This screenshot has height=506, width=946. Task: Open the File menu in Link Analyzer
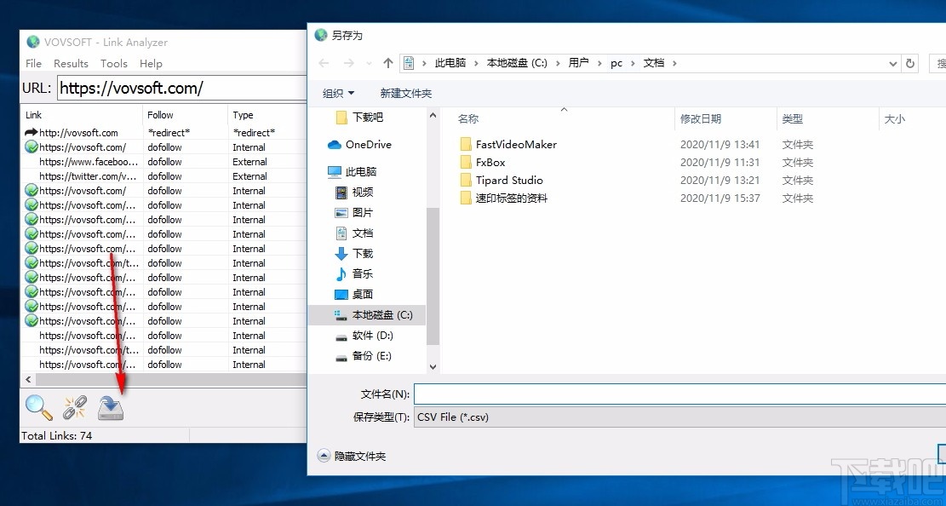33,63
